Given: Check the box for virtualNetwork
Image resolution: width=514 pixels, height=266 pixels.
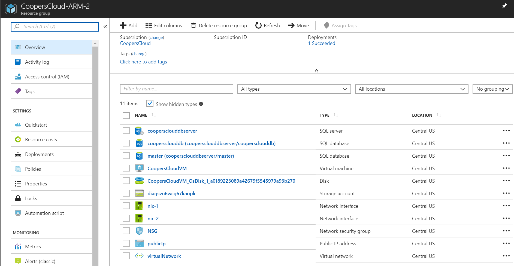Looking at the screenshot, I should [x=126, y=256].
